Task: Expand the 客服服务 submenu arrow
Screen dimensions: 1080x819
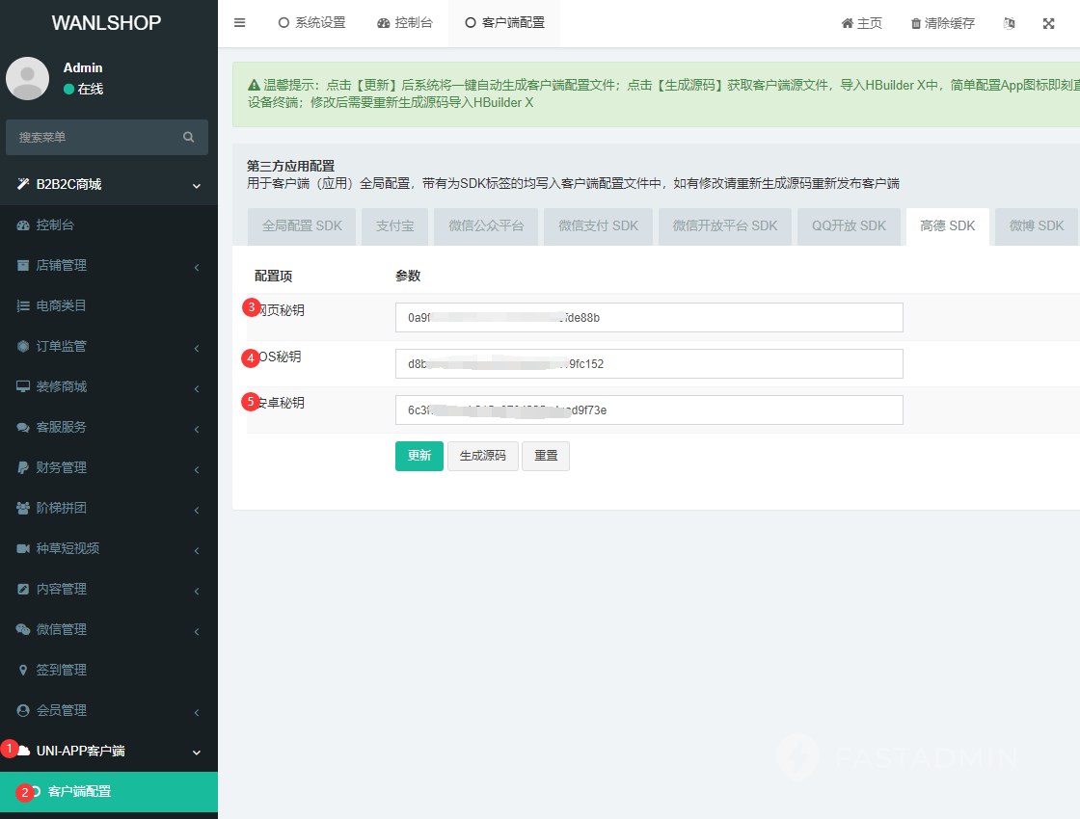Action: [x=197, y=430]
